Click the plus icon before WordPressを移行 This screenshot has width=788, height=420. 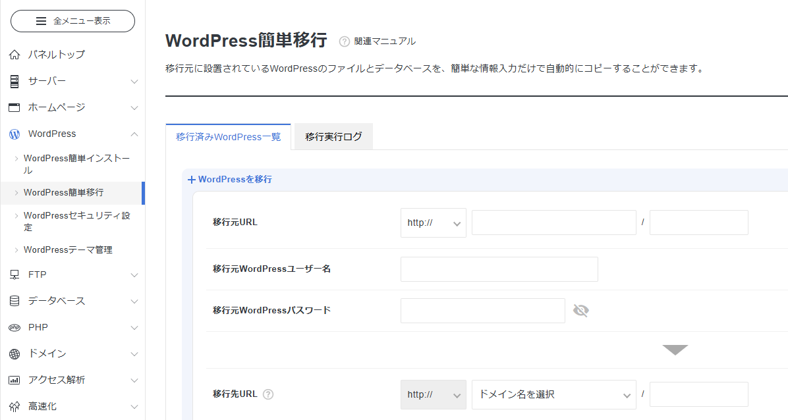click(192, 180)
